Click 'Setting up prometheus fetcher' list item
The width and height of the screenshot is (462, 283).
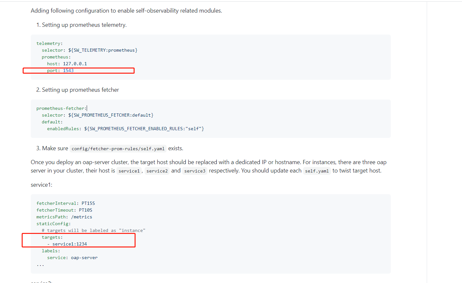click(x=81, y=90)
